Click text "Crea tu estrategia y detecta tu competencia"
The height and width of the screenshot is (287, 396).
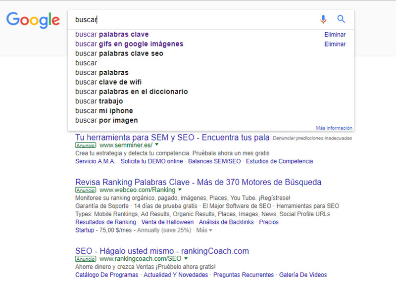coord(133,153)
